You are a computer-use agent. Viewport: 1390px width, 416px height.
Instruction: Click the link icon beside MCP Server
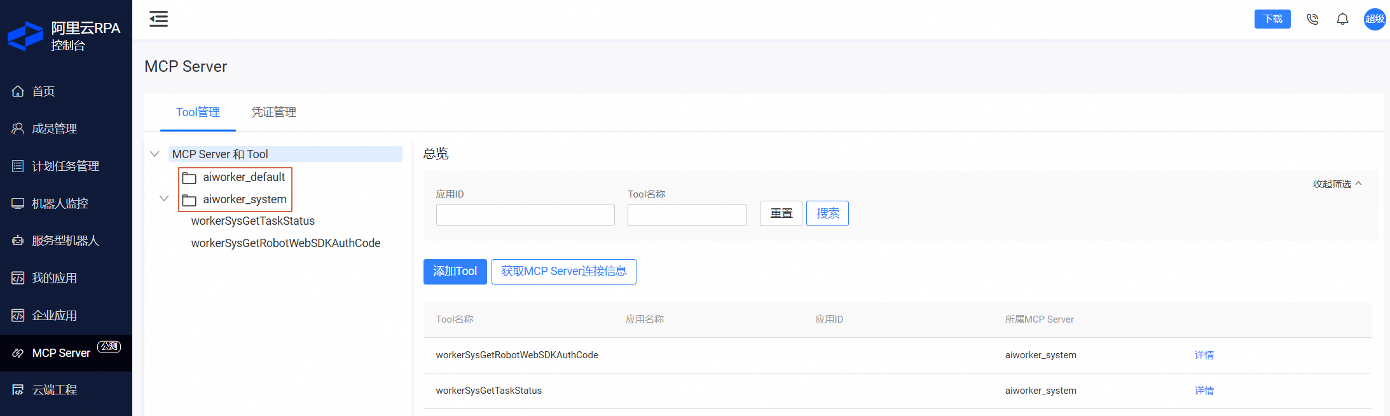[18, 353]
